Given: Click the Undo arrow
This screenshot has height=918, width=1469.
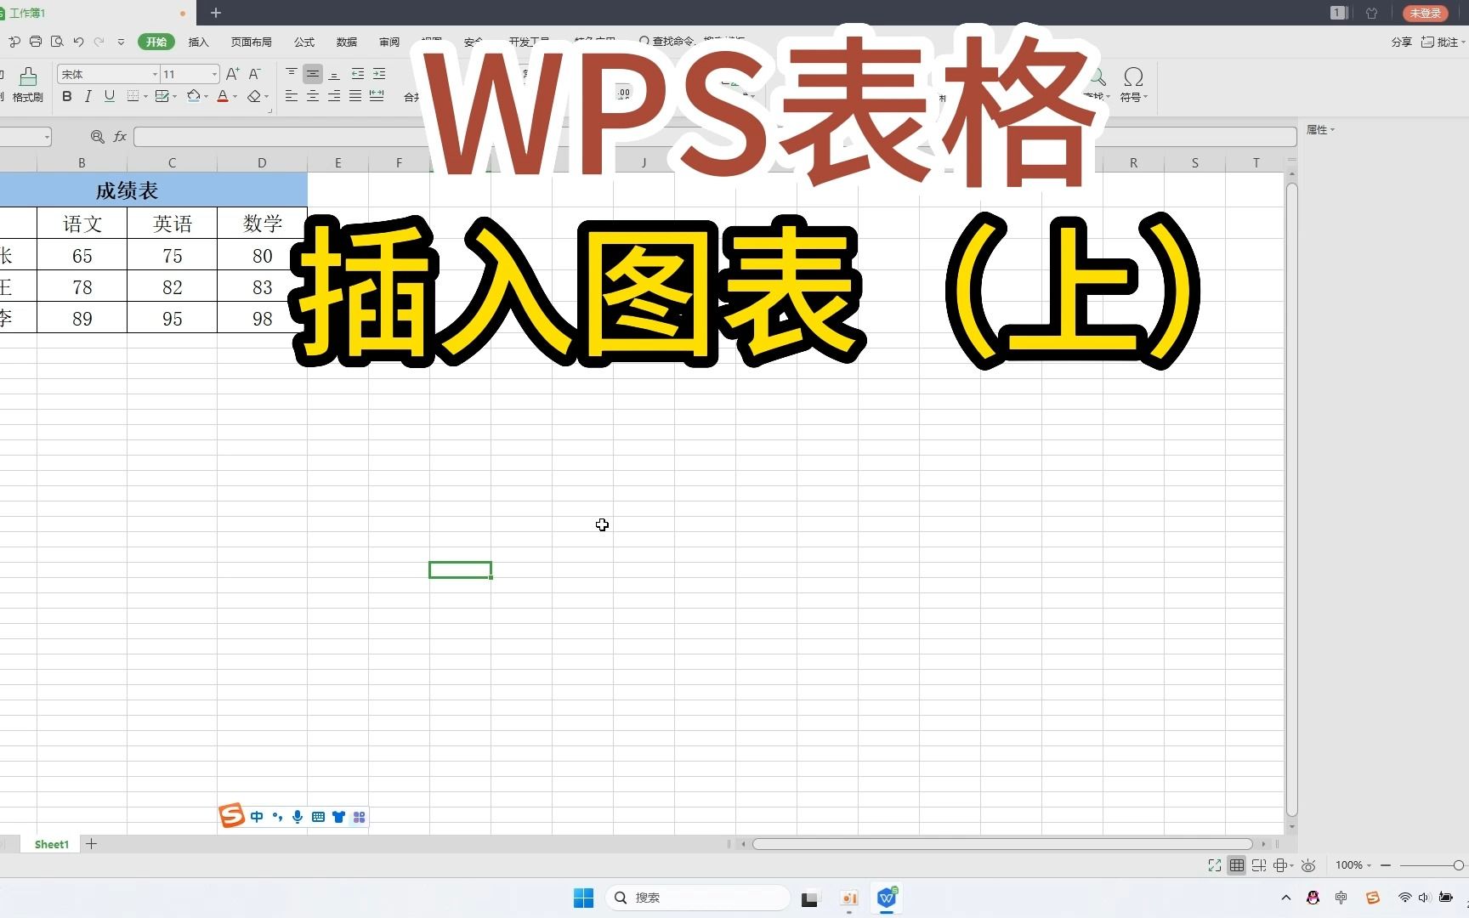Looking at the screenshot, I should pos(78,42).
